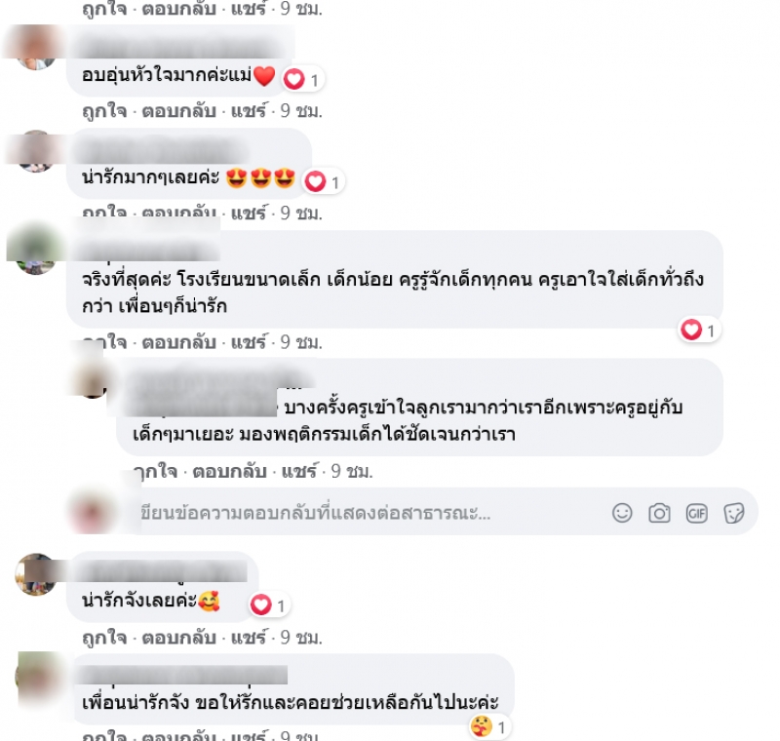Click ตอบกลับ under อบอุ่นหัวใจมากค่ะแม่ comment
Viewport: 780px width, 741px height.
(x=179, y=110)
